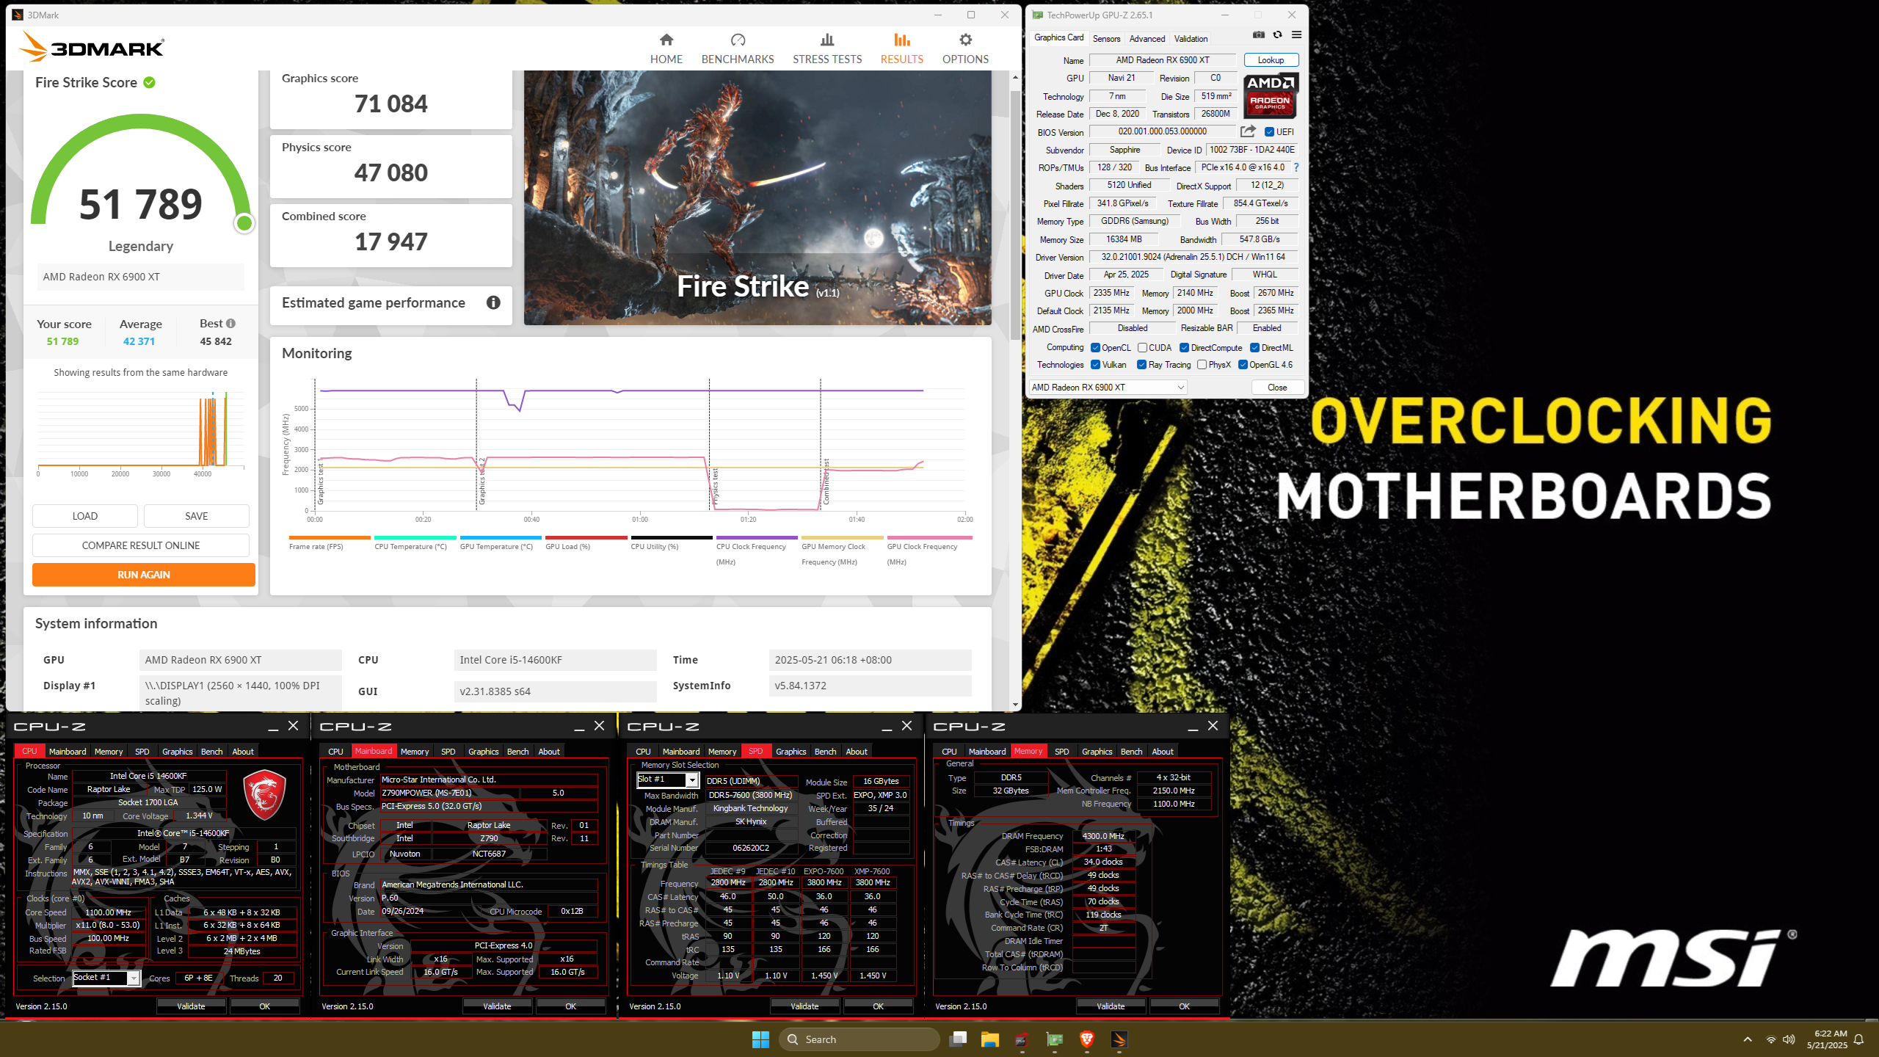Toggle the PhysX checkbox in GPU-Z
Screen dimensions: 1879x1057
(1202, 365)
